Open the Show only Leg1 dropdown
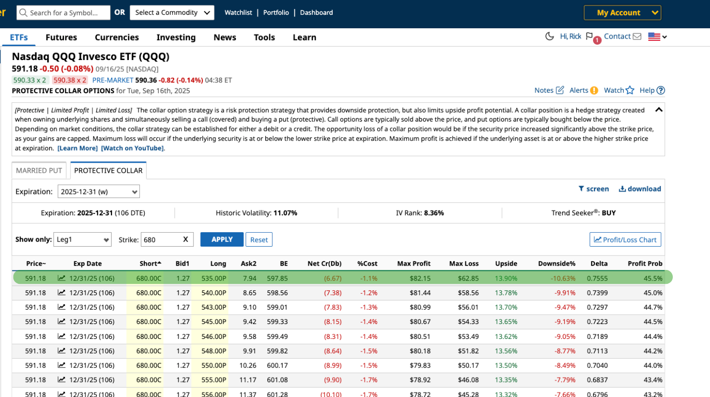 [x=82, y=240]
